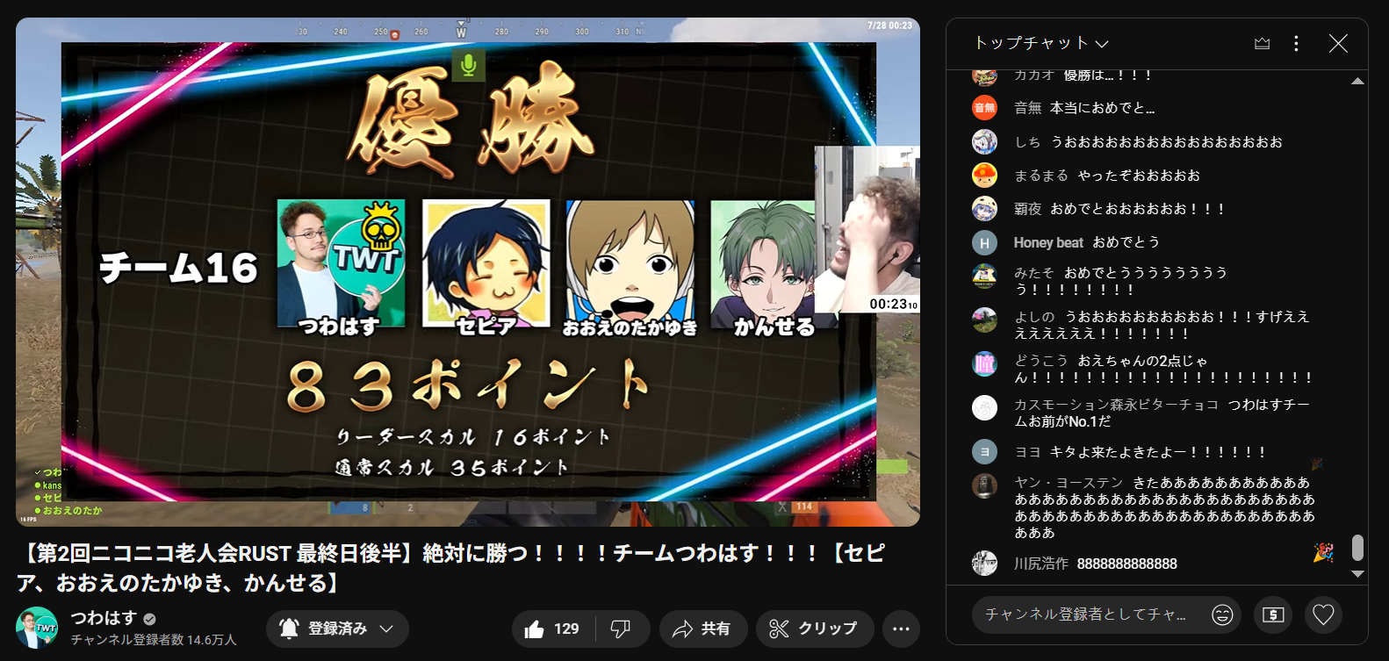Like the video with thumbs up button
Image resolution: width=1389 pixels, height=661 pixels.
coord(552,629)
